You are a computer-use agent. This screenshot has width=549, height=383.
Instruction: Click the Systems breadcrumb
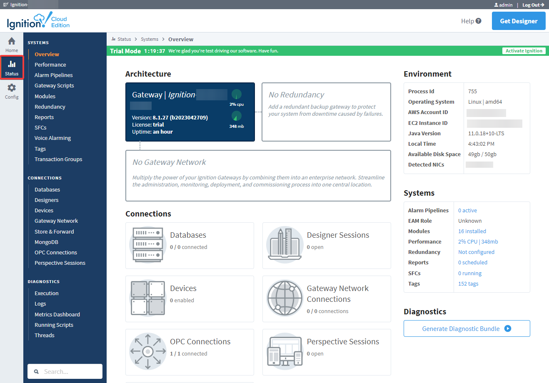tap(150, 39)
